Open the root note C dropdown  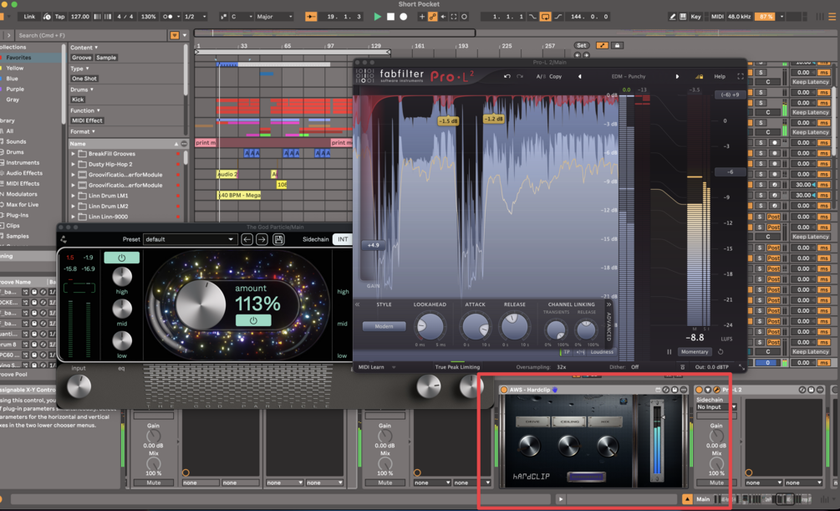(x=241, y=17)
